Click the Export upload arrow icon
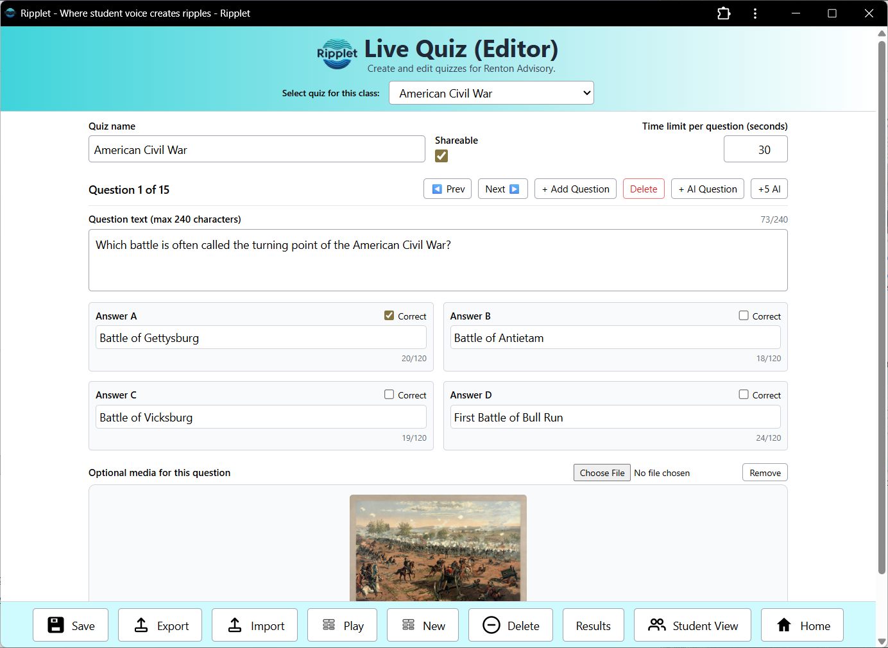This screenshot has width=888, height=648. click(x=141, y=625)
